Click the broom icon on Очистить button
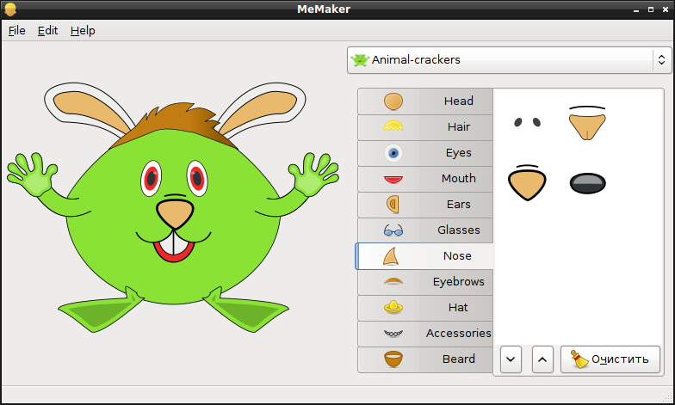Viewport: 675px width, 405px height. (579, 359)
